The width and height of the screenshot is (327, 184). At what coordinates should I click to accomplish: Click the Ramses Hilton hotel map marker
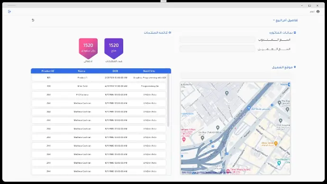click(x=184, y=139)
